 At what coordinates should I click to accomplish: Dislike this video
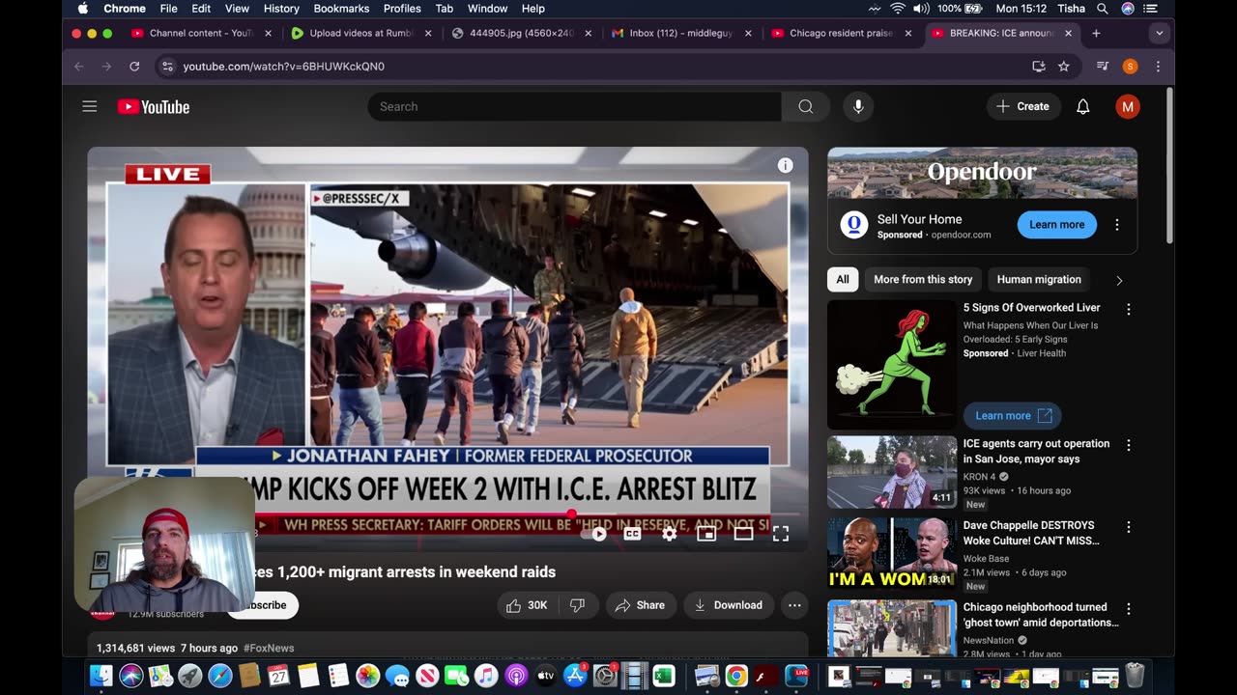tap(577, 605)
